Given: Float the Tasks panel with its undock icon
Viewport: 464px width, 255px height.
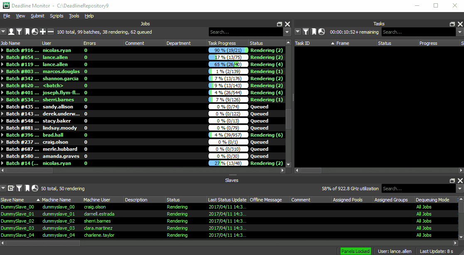Looking at the screenshot, I should [x=452, y=24].
